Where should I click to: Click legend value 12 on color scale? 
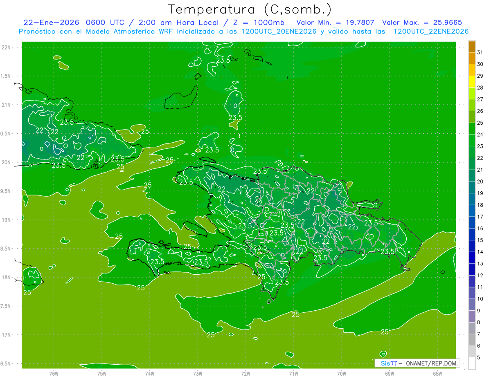pos(480,275)
